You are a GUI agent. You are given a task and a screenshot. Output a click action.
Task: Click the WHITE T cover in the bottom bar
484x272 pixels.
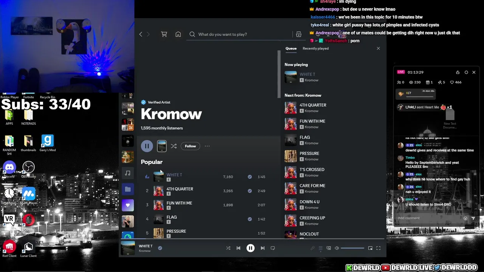tap(128, 248)
